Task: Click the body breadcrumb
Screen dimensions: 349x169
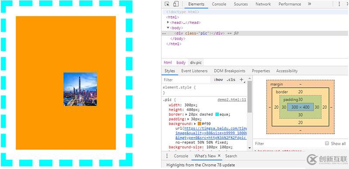Action: coord(181,62)
